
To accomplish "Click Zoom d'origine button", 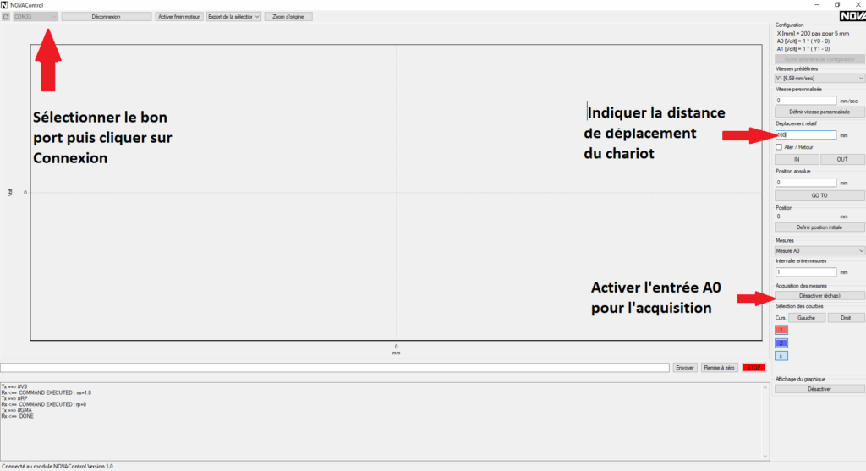I will [x=288, y=16].
